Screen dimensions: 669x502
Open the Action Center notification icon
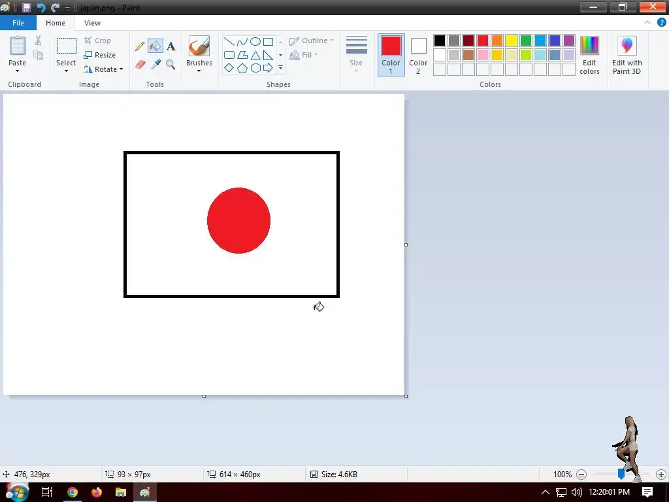(647, 492)
